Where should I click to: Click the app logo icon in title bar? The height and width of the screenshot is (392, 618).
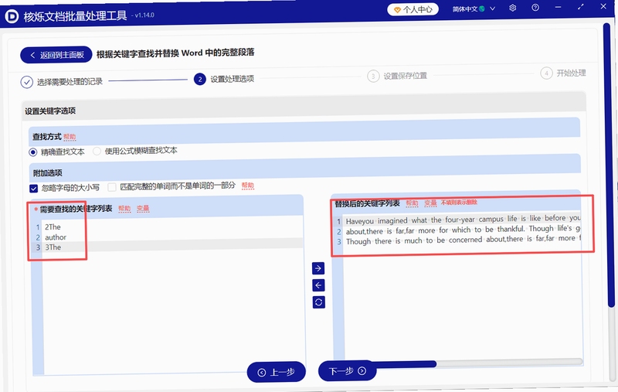pos(12,16)
